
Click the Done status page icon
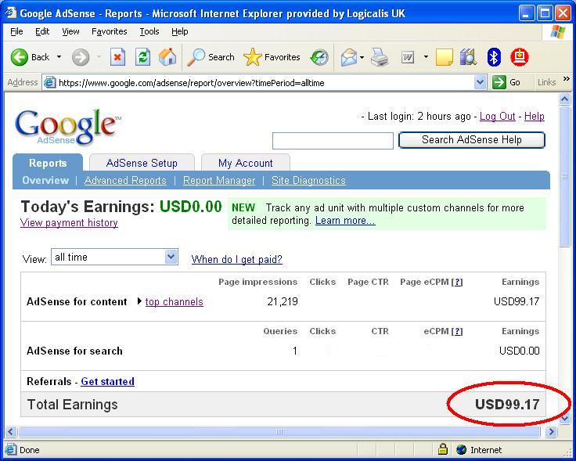[x=11, y=449]
